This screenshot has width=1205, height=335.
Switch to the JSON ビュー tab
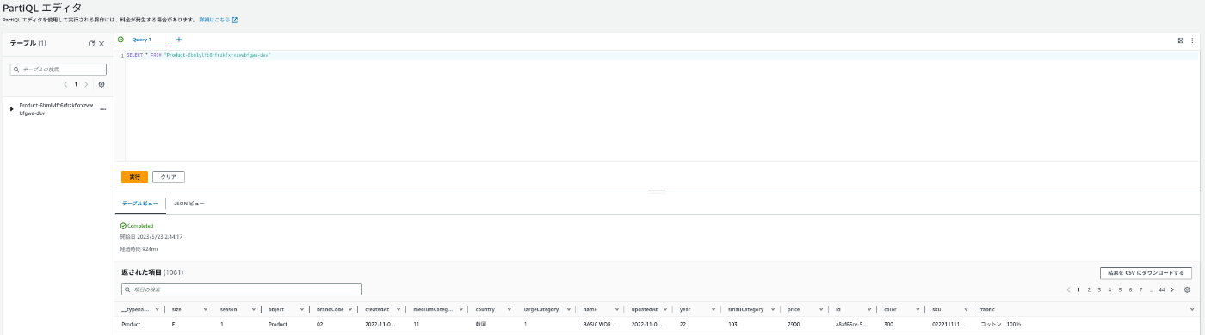190,204
